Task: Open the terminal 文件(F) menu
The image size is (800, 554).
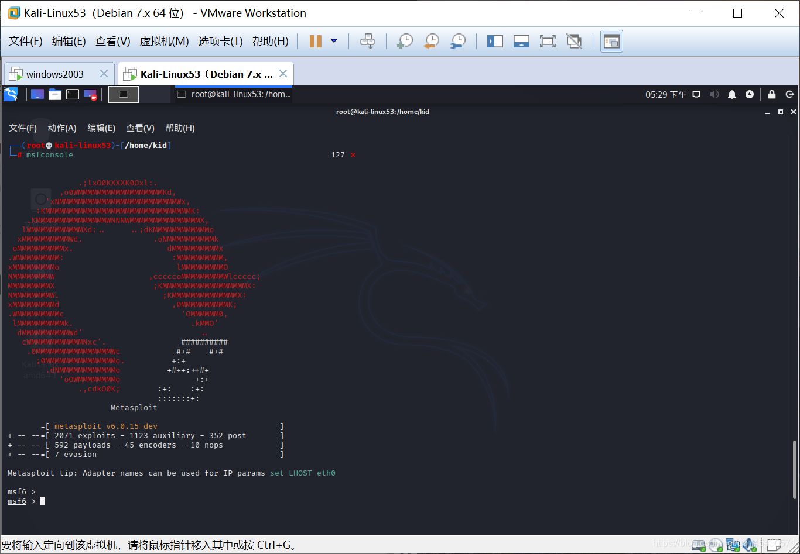Action: tap(23, 128)
